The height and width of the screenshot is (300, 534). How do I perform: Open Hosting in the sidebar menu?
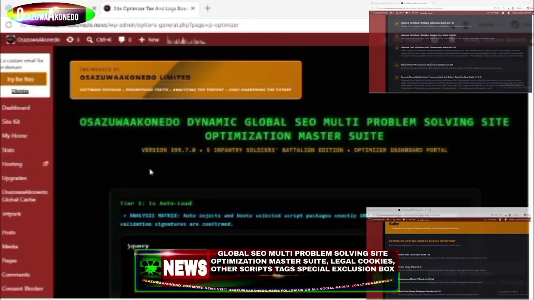coord(12,164)
